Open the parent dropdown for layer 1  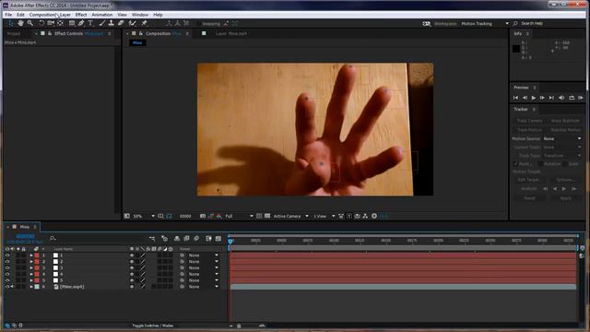(204, 255)
